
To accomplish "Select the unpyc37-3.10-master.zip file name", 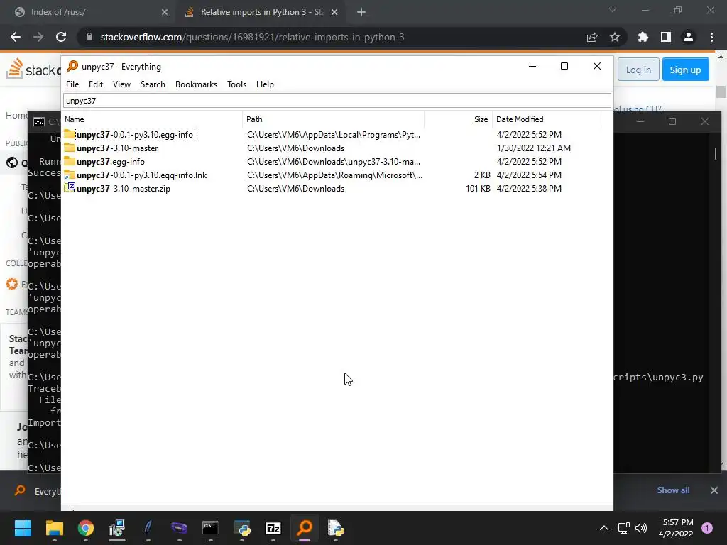I will pos(124,189).
